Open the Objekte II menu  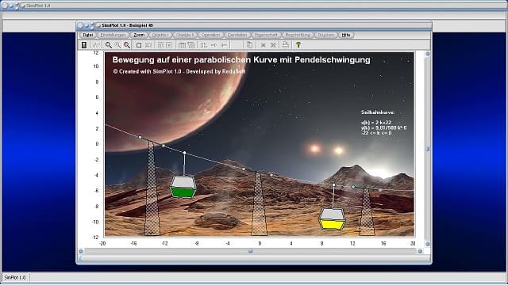(x=185, y=35)
